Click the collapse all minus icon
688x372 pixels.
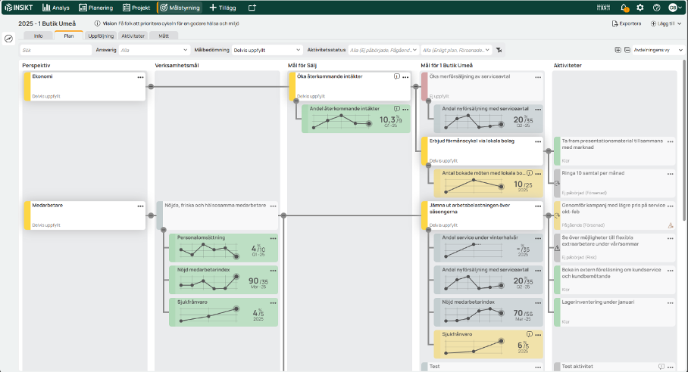click(627, 50)
